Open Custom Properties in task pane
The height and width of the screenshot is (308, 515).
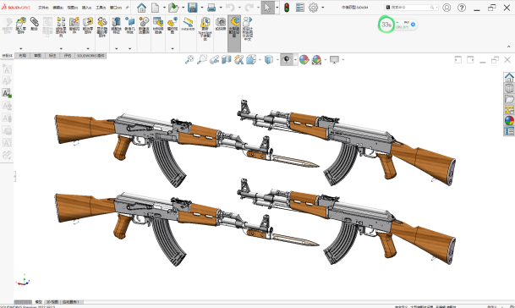[x=509, y=131]
